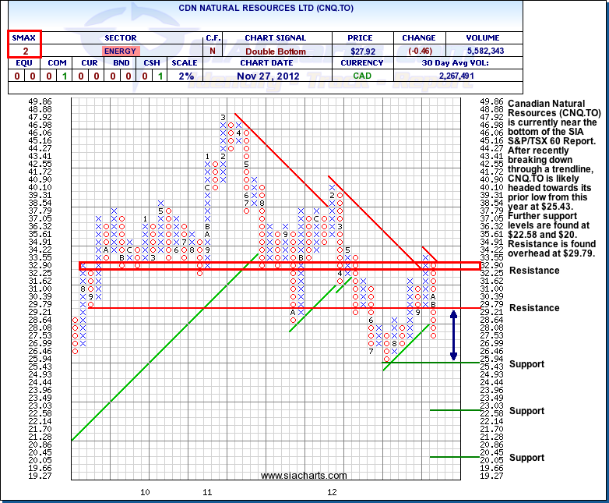Click the 2% scale value
Screen dimensions: 609x503
coord(185,76)
